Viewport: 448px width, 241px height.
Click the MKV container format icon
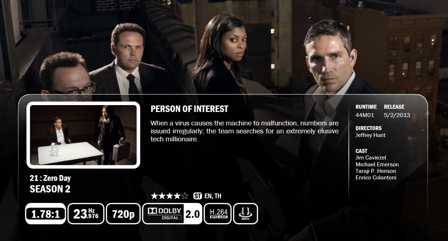click(246, 214)
